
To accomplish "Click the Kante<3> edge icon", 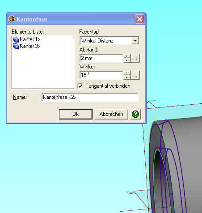I will pos(16,46).
